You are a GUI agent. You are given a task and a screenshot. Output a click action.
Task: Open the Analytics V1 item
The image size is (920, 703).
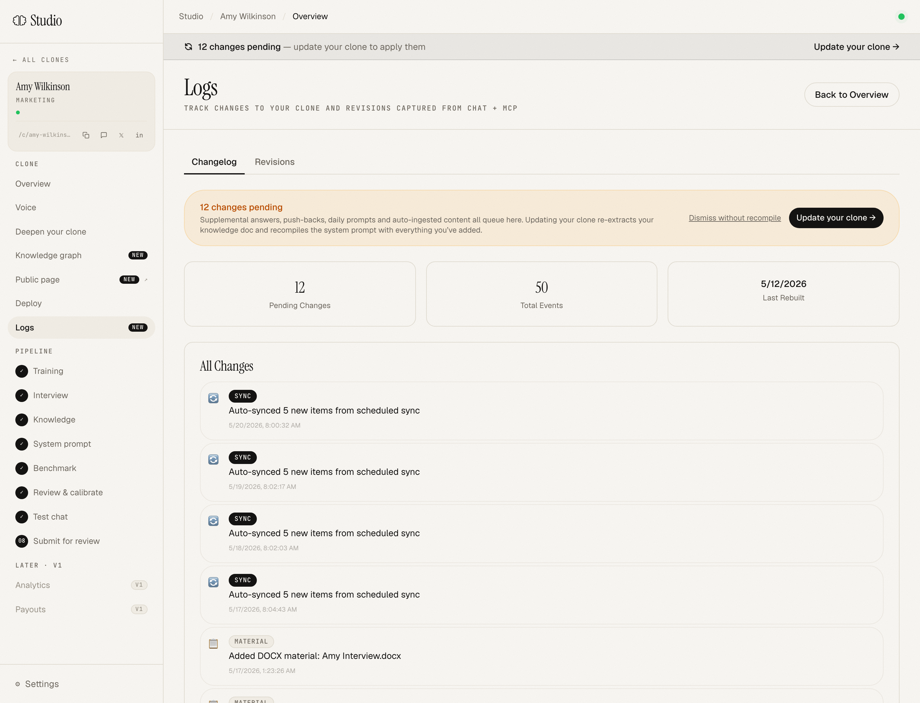(x=81, y=585)
